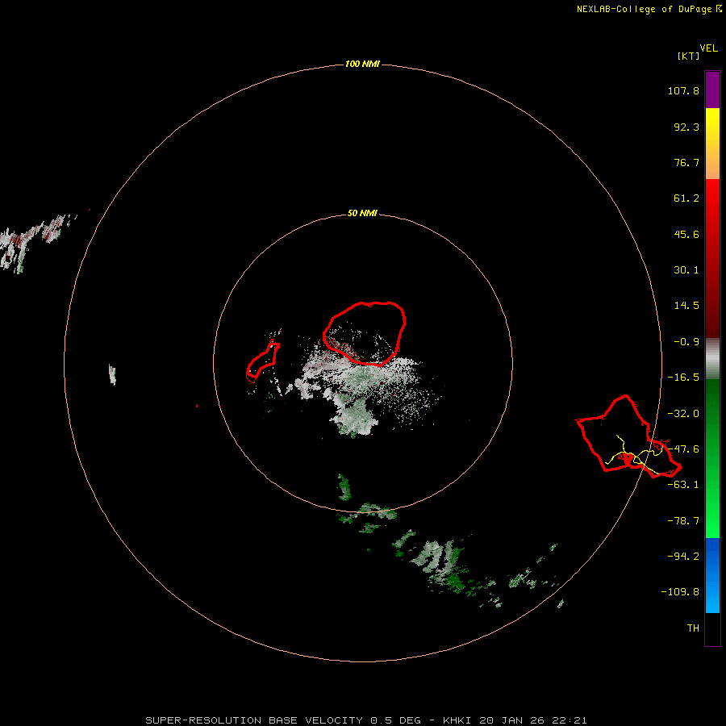
Task: Click the -109.8 scale value
Action: (x=680, y=592)
